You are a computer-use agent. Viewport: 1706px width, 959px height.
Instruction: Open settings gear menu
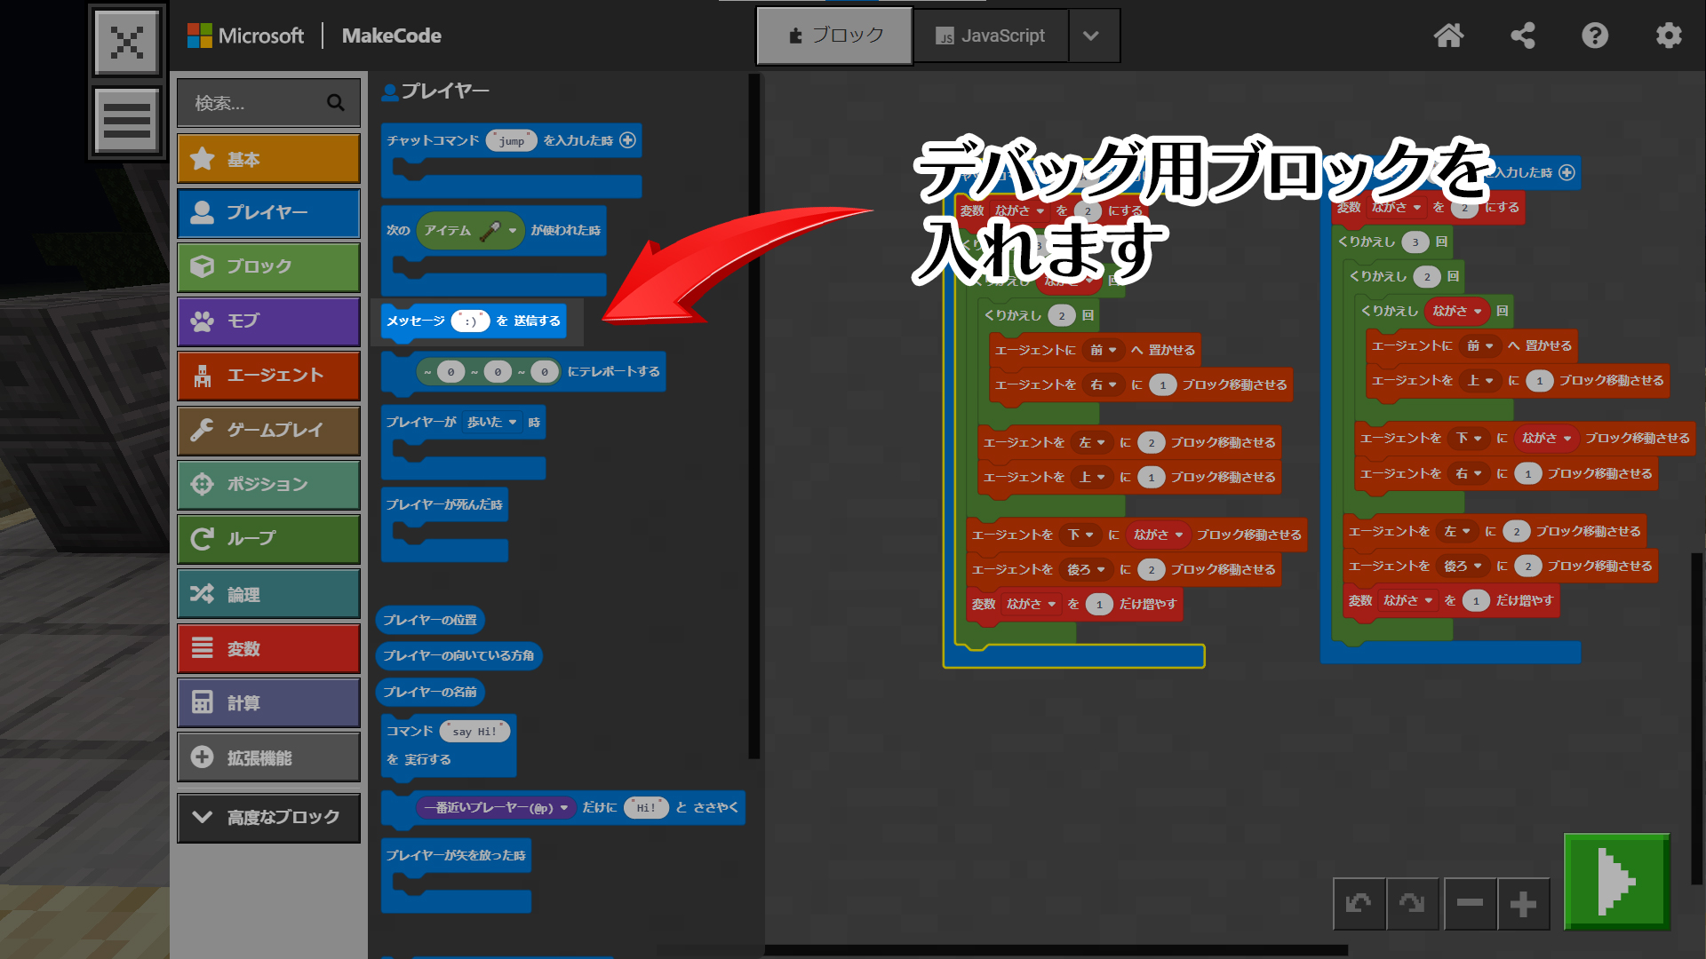coord(1668,36)
